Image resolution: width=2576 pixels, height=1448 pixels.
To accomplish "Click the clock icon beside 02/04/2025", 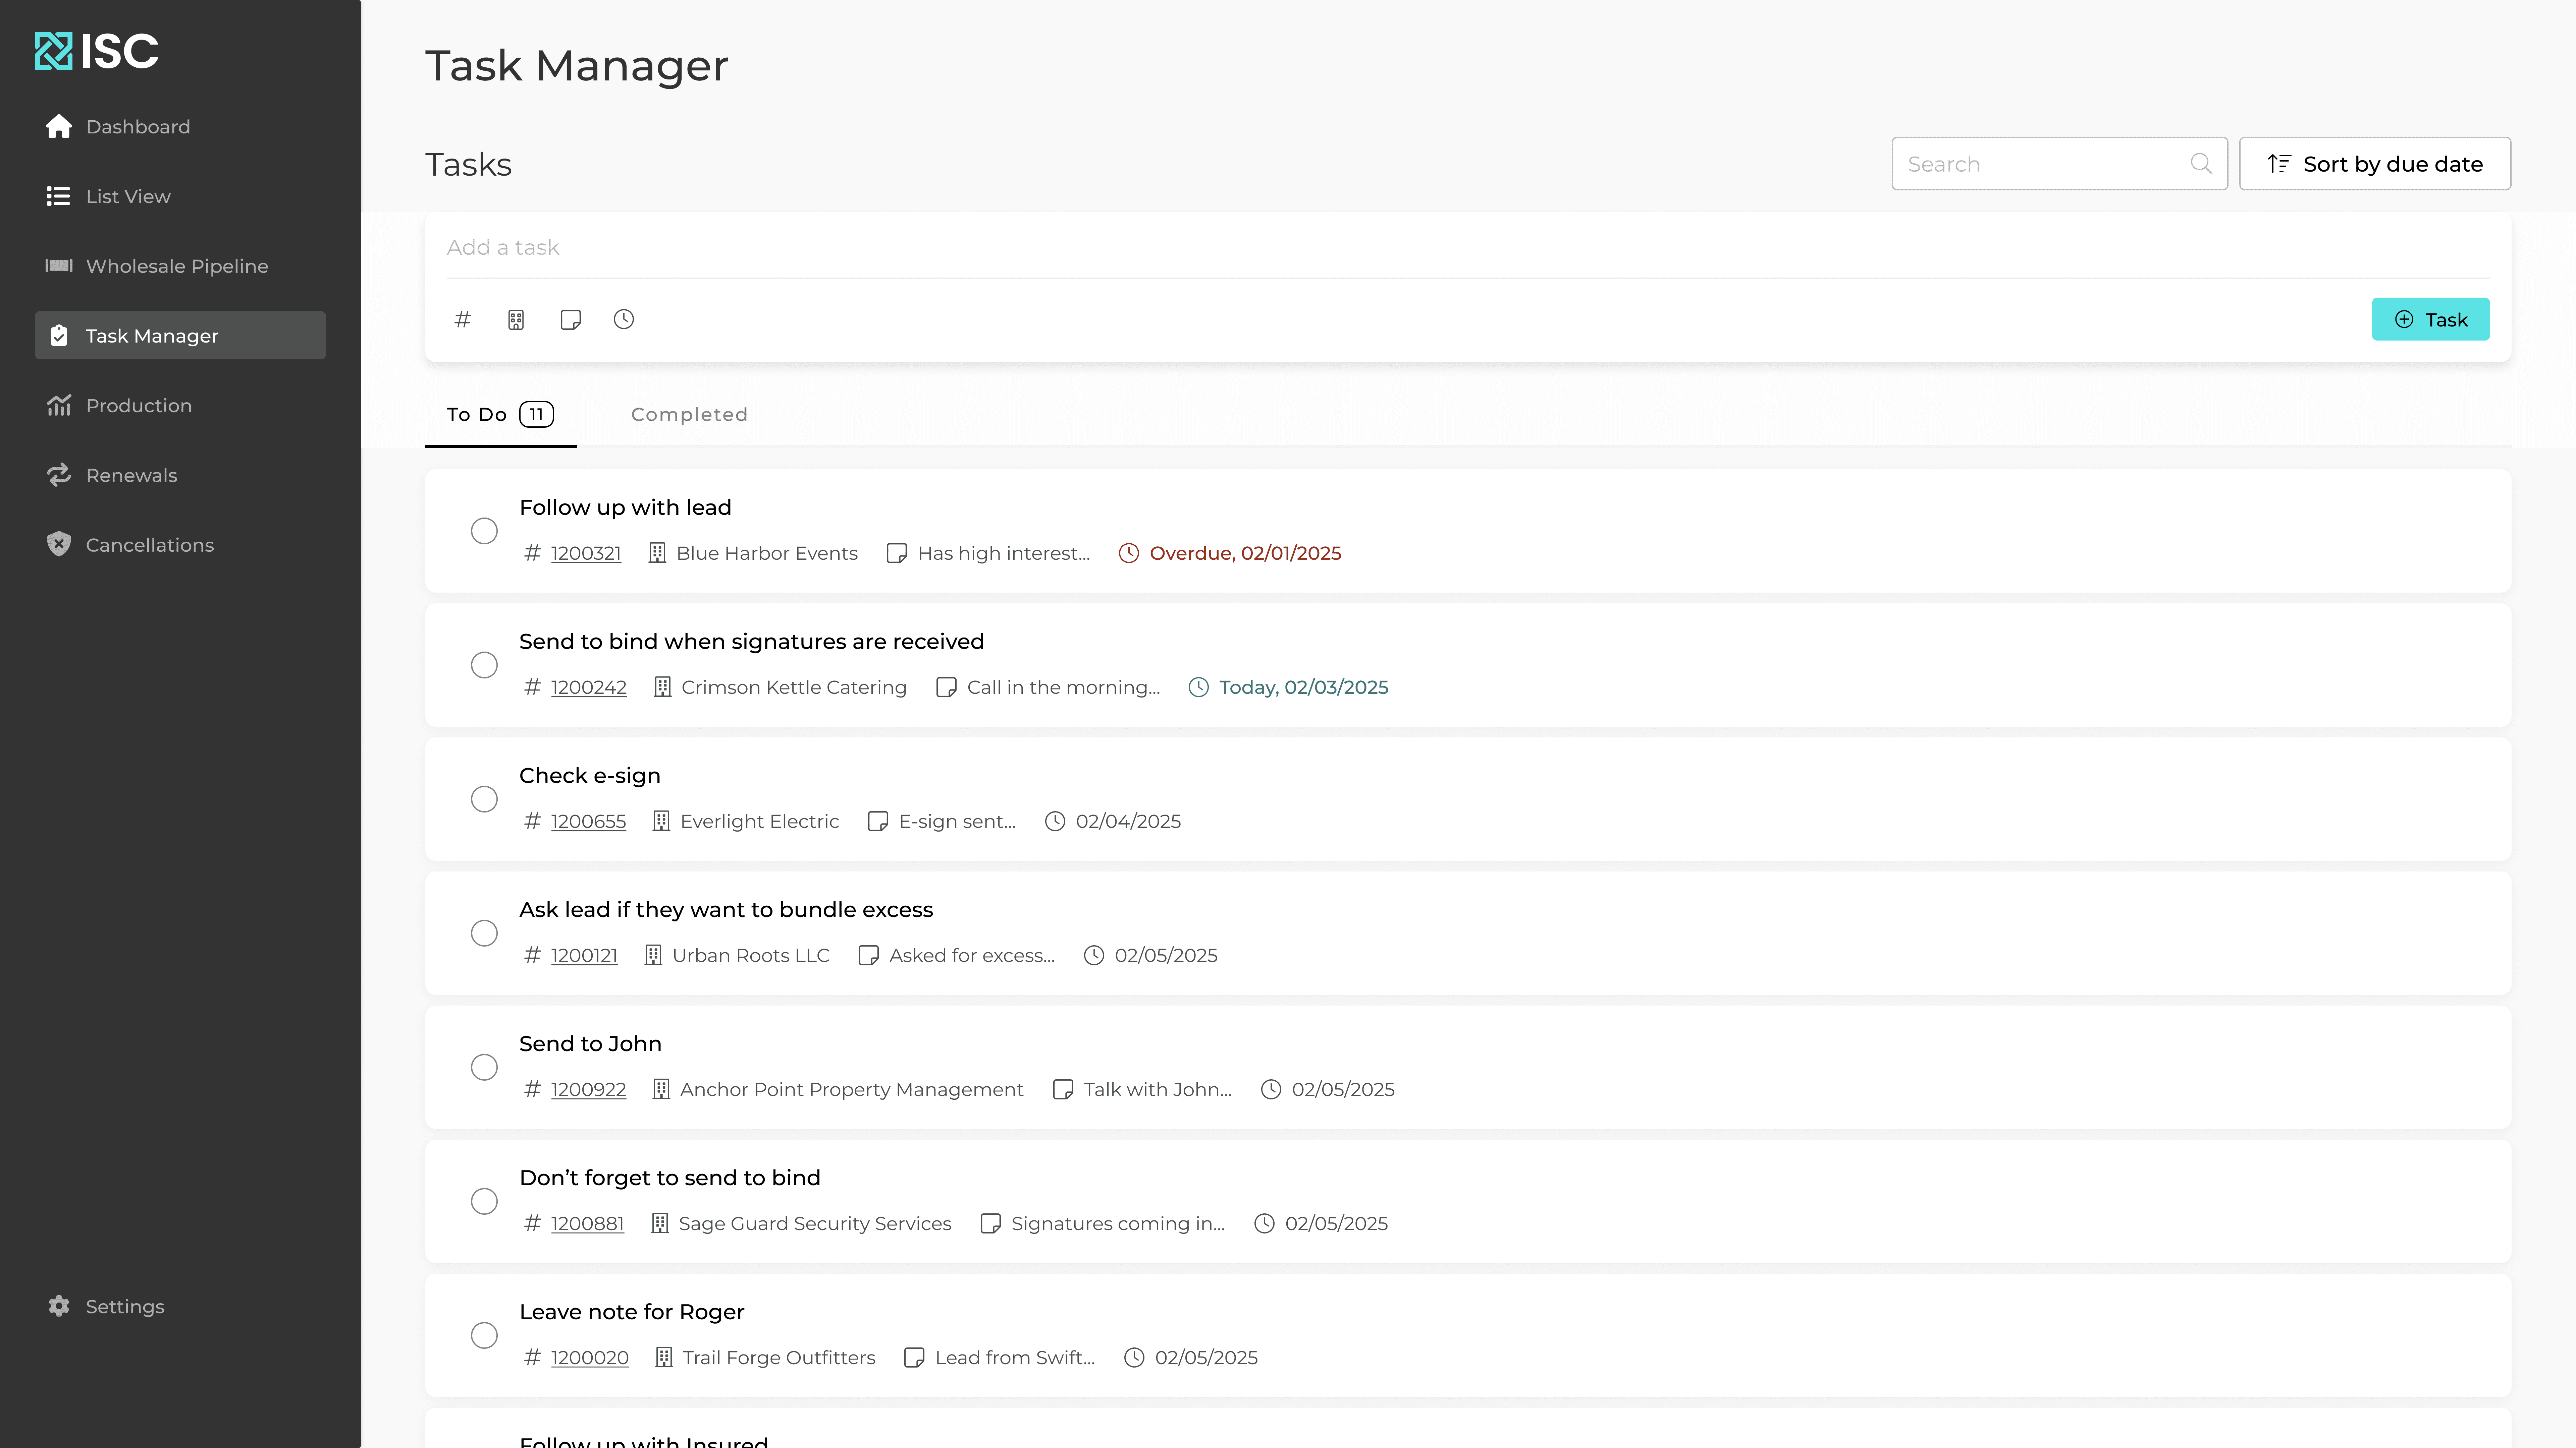I will [x=1055, y=822].
